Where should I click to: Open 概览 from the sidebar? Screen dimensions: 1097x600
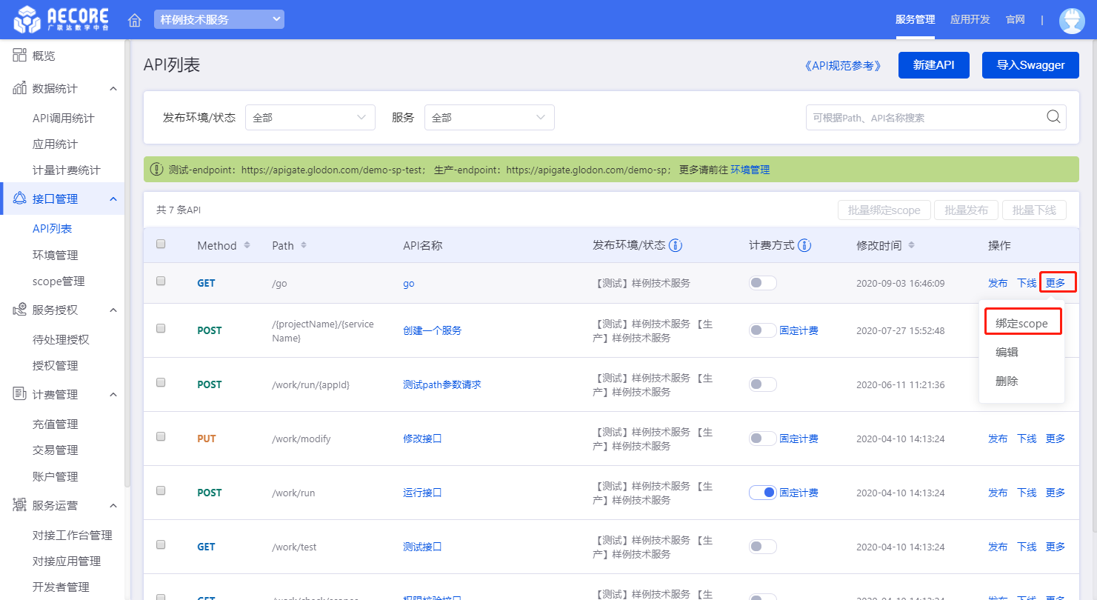(x=44, y=56)
